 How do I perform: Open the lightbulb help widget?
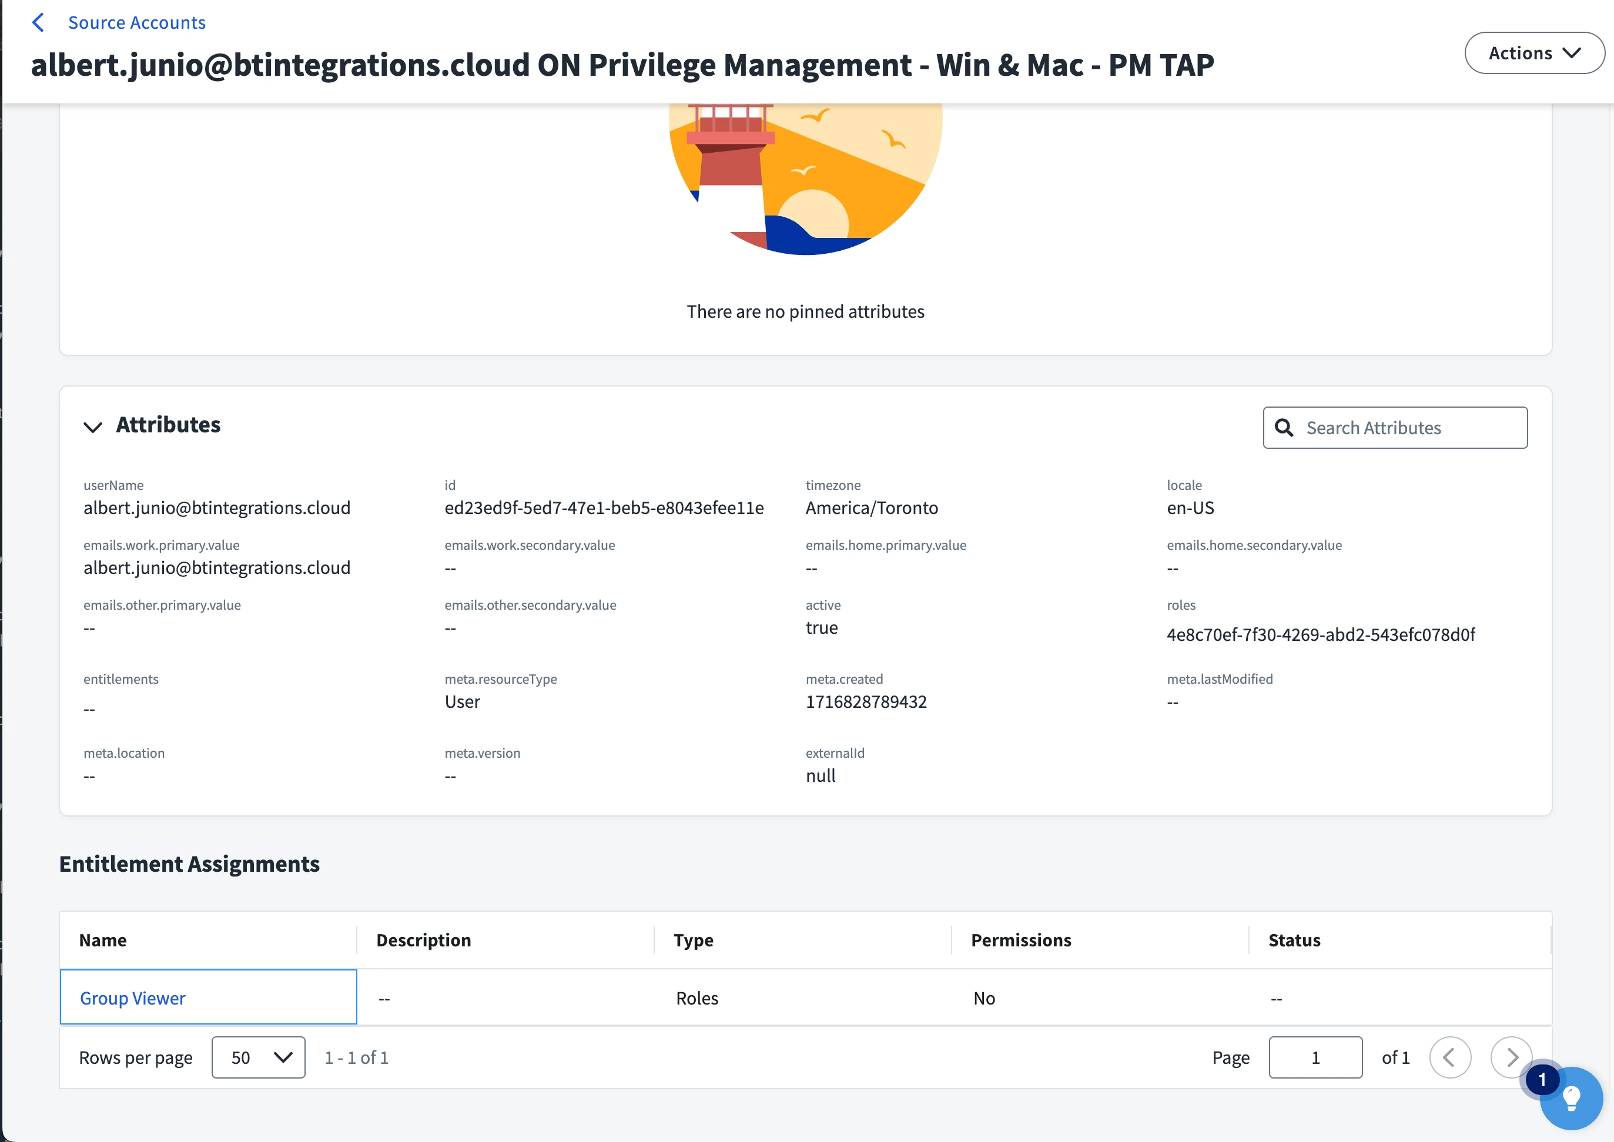coord(1571,1098)
